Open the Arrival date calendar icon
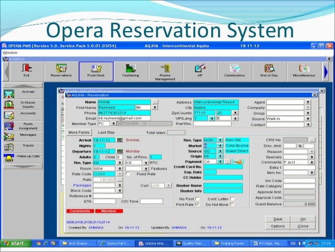This screenshot has height=252, width=335. (x=120, y=140)
